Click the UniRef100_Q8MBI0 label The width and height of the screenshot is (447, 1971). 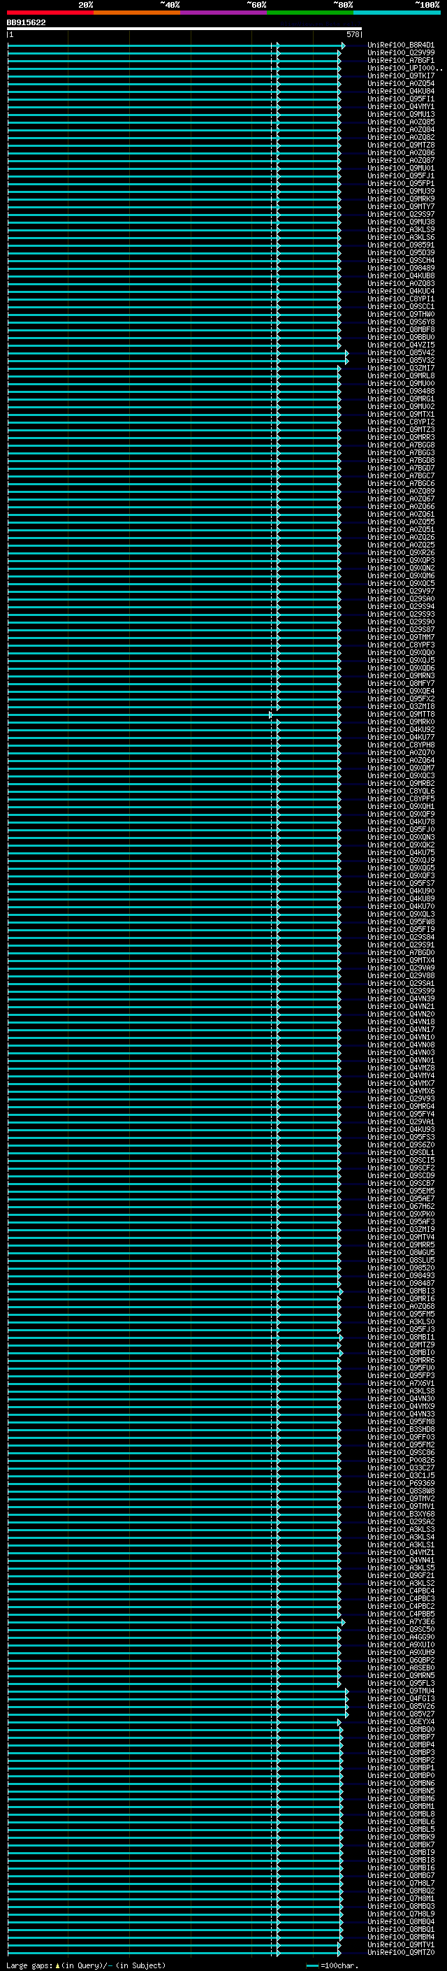tap(400, 1353)
